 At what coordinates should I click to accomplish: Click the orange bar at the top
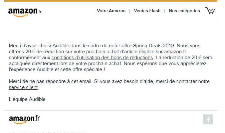111,1
